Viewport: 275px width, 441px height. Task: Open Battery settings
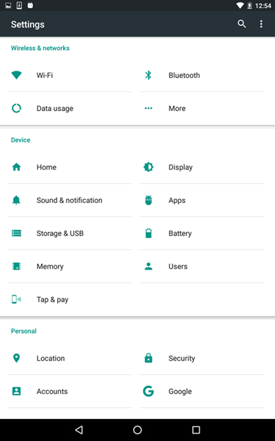(202, 233)
